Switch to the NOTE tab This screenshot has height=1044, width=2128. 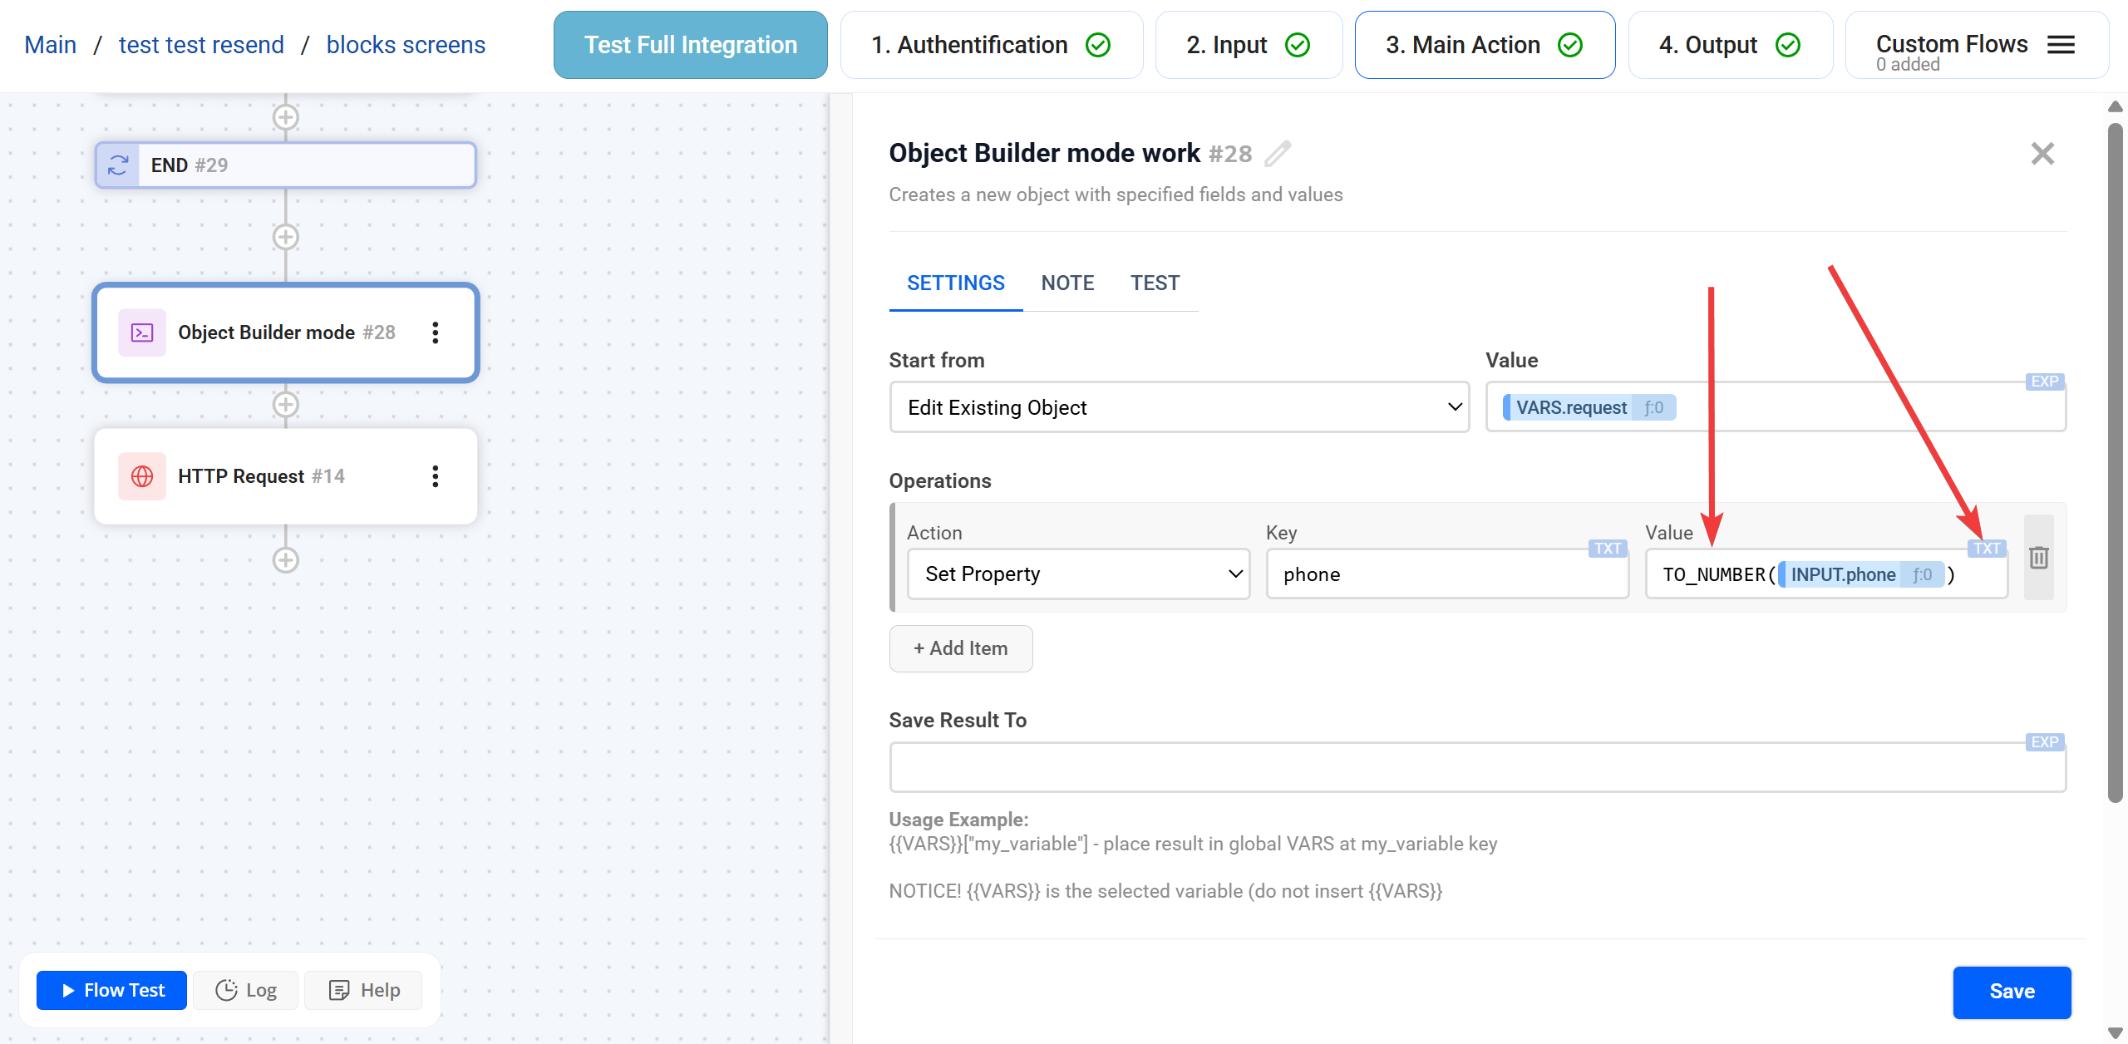coord(1067,283)
